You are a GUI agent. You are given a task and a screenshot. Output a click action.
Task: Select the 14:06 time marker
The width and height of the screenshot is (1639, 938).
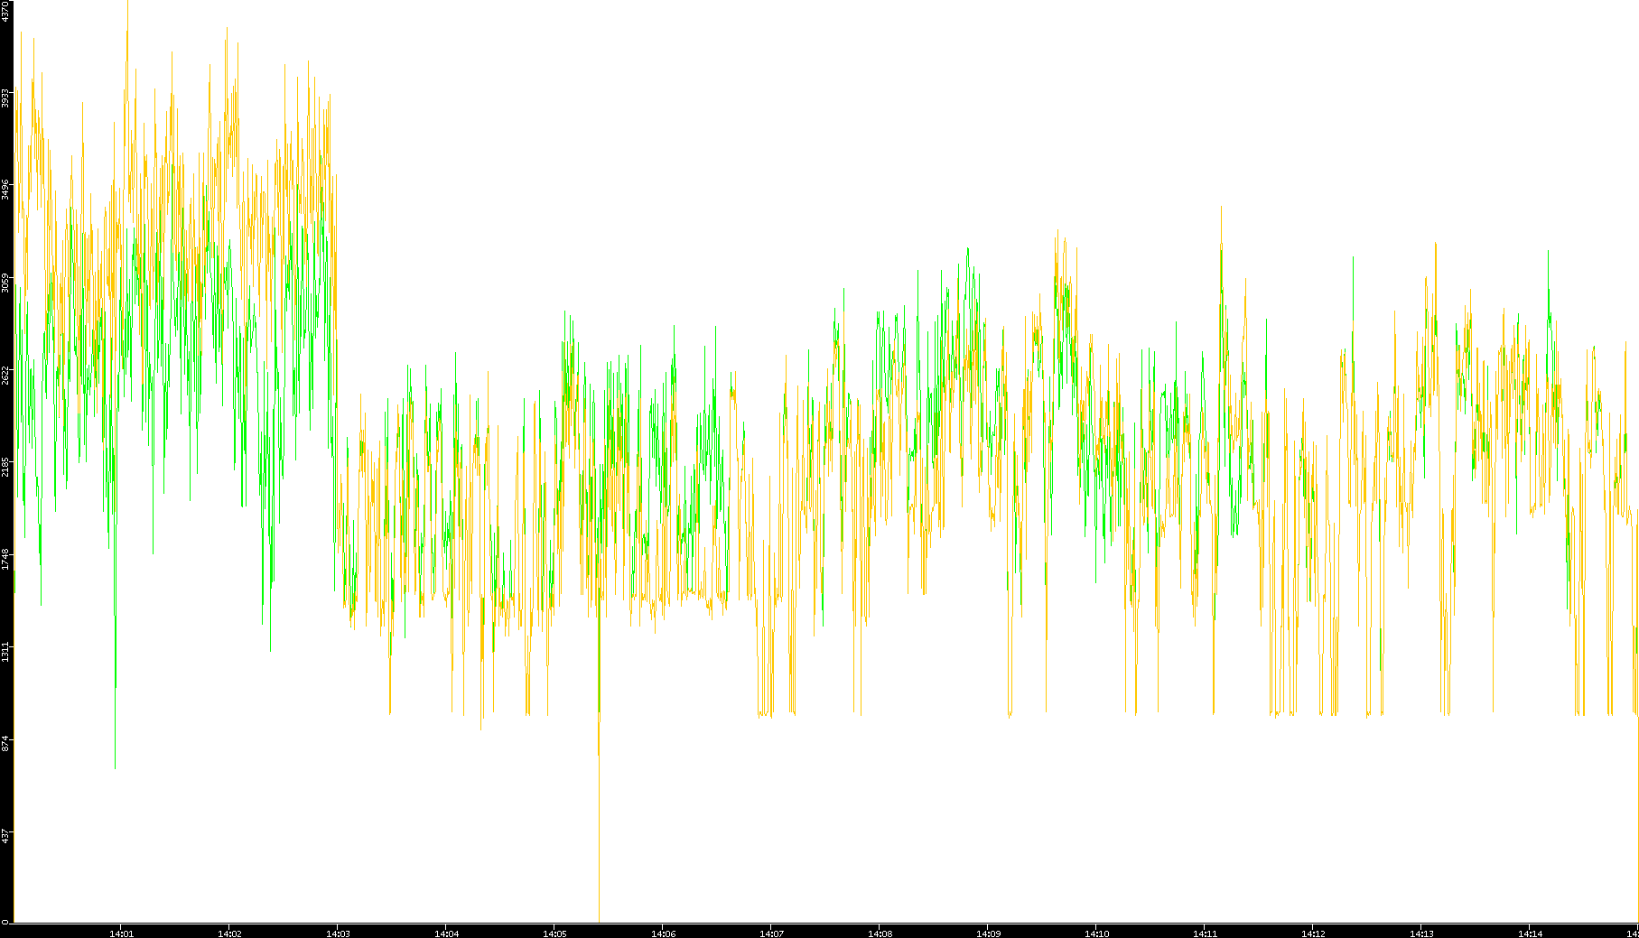pyautogui.click(x=663, y=933)
